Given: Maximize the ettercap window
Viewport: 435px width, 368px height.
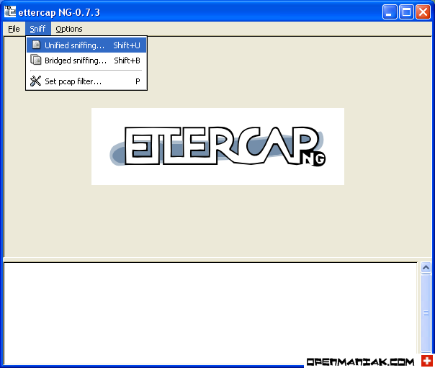Looking at the screenshot, I should coord(406,12).
